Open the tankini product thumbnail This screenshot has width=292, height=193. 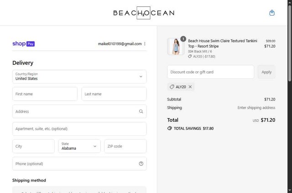[x=176, y=47]
